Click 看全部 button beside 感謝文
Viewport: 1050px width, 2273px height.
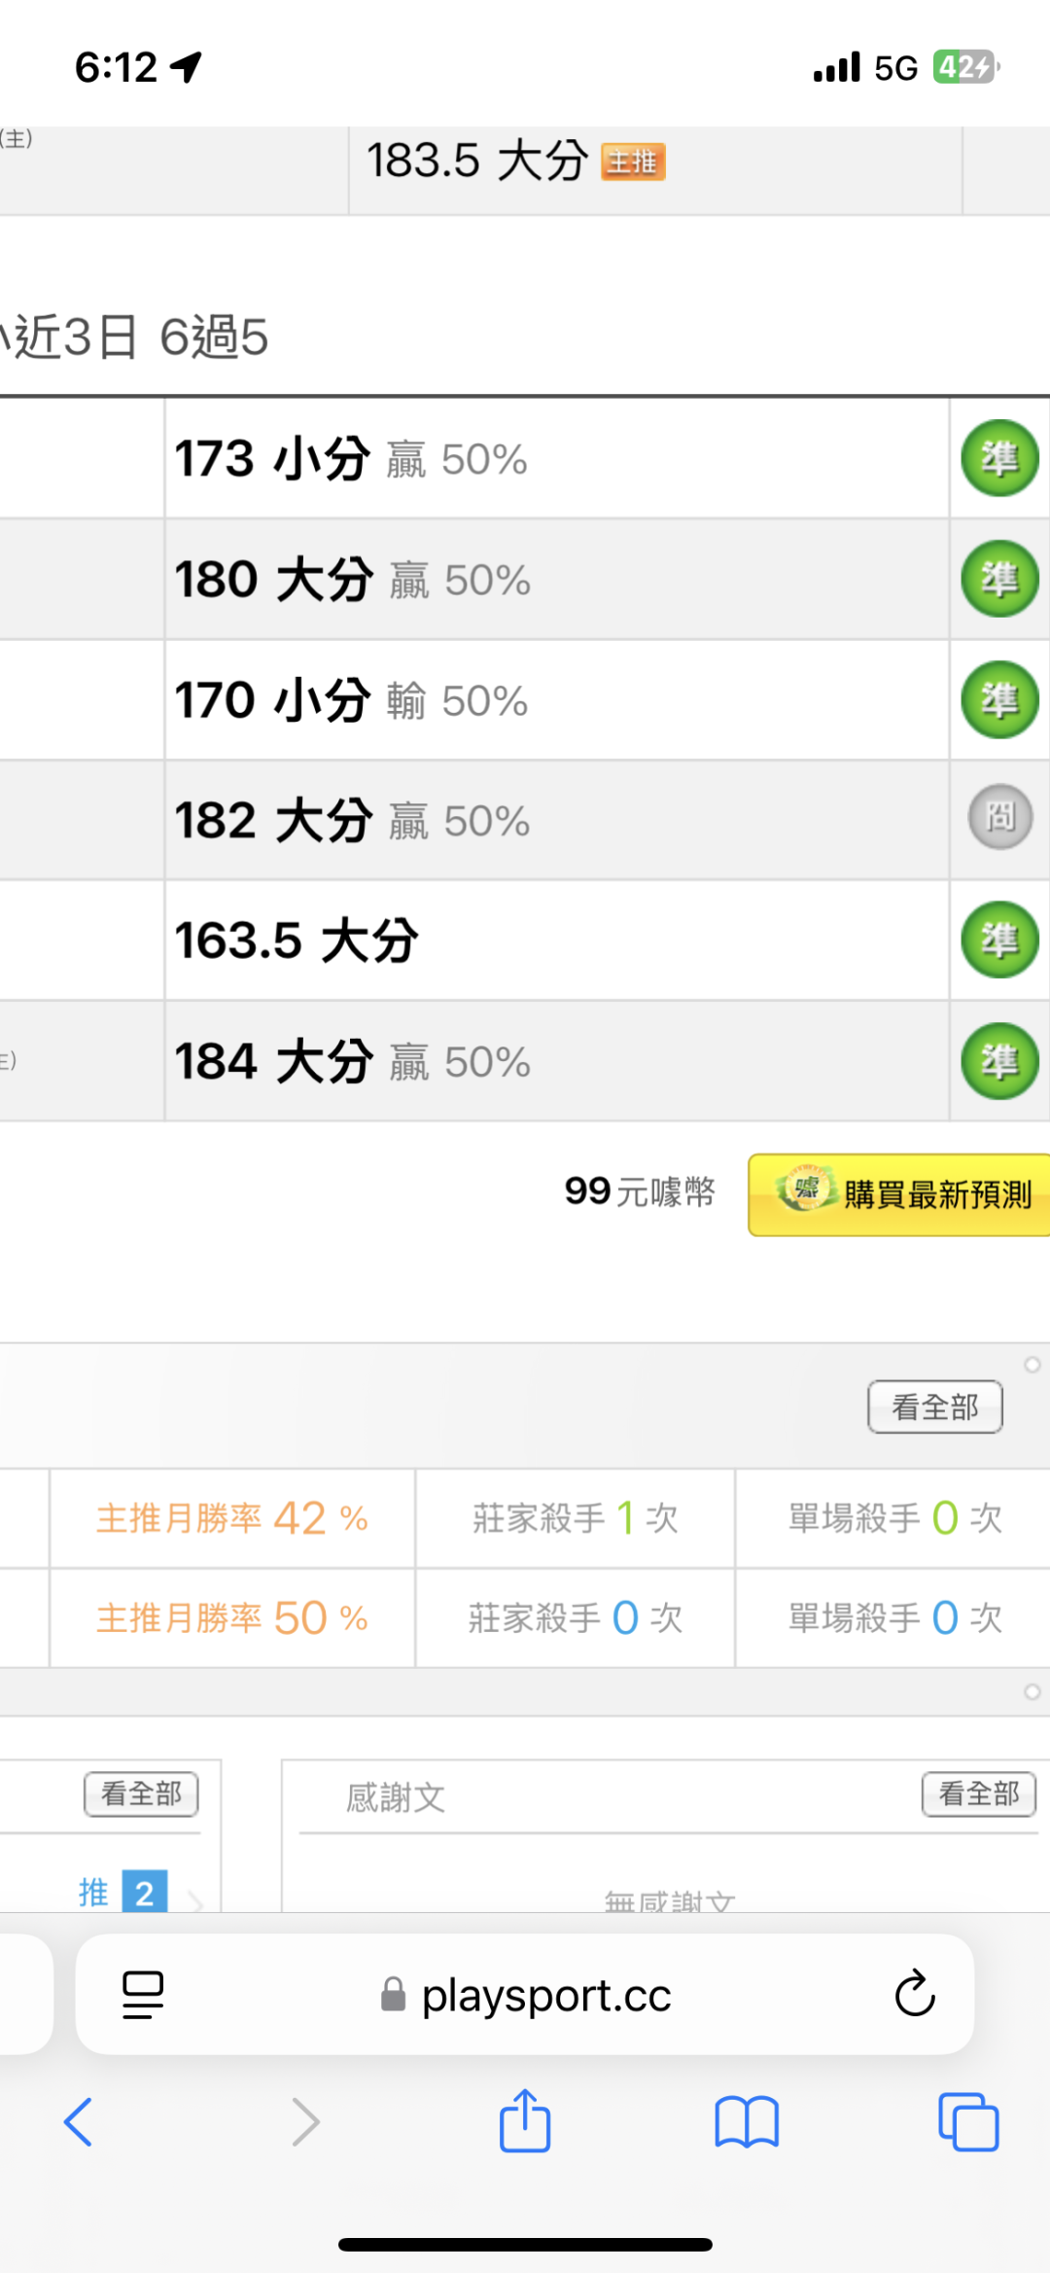pyautogui.click(x=978, y=1794)
